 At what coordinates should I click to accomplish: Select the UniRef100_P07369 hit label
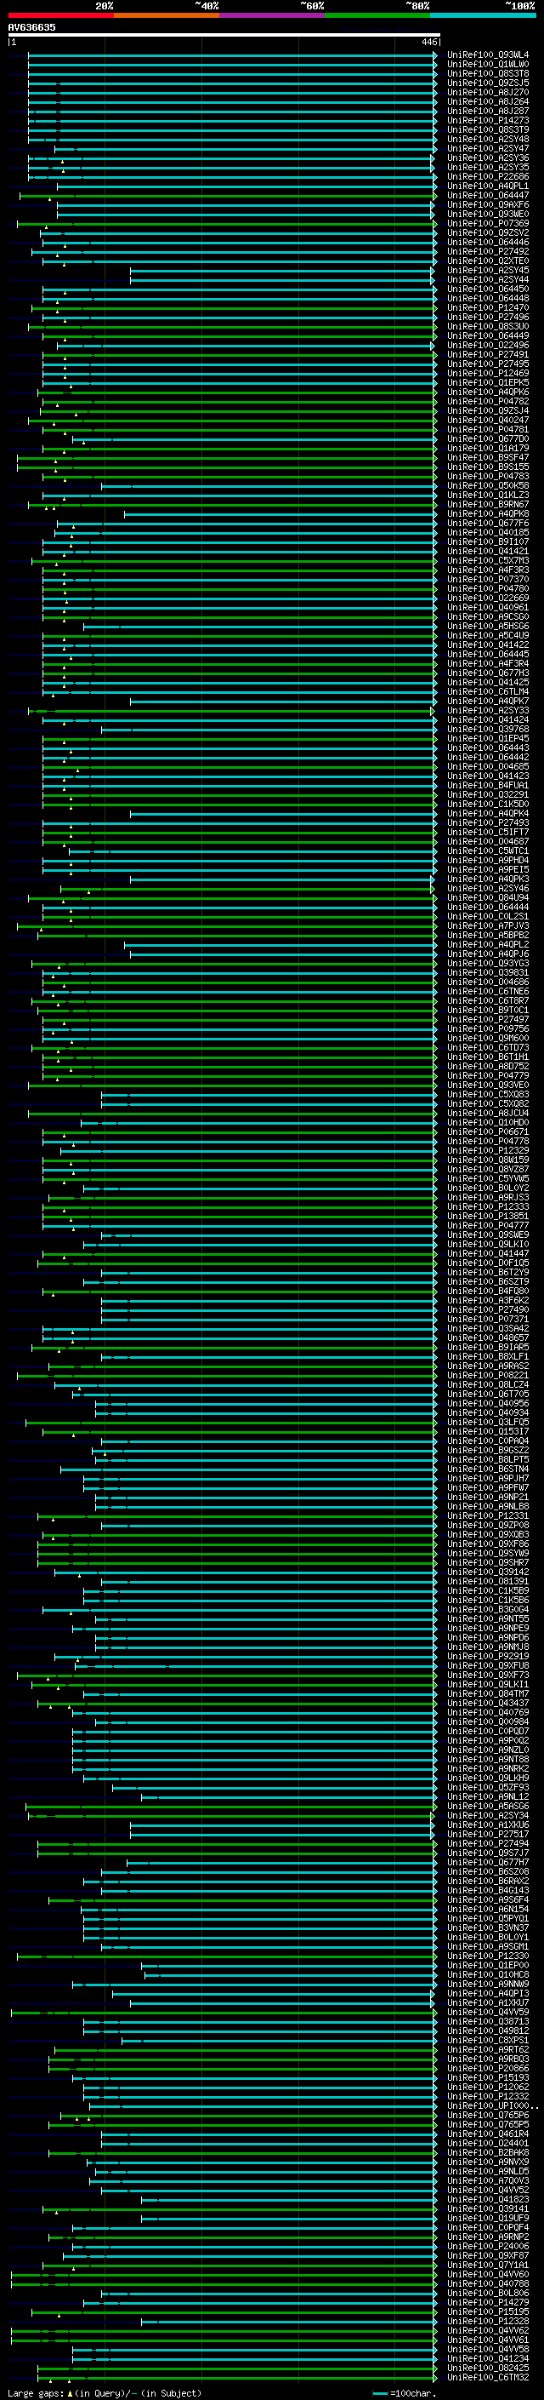(x=488, y=224)
